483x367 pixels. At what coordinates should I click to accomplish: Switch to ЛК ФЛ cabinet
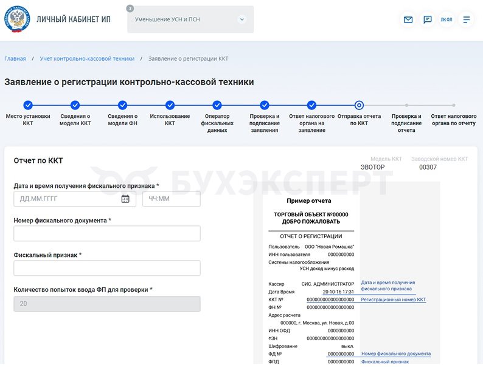[447, 19]
